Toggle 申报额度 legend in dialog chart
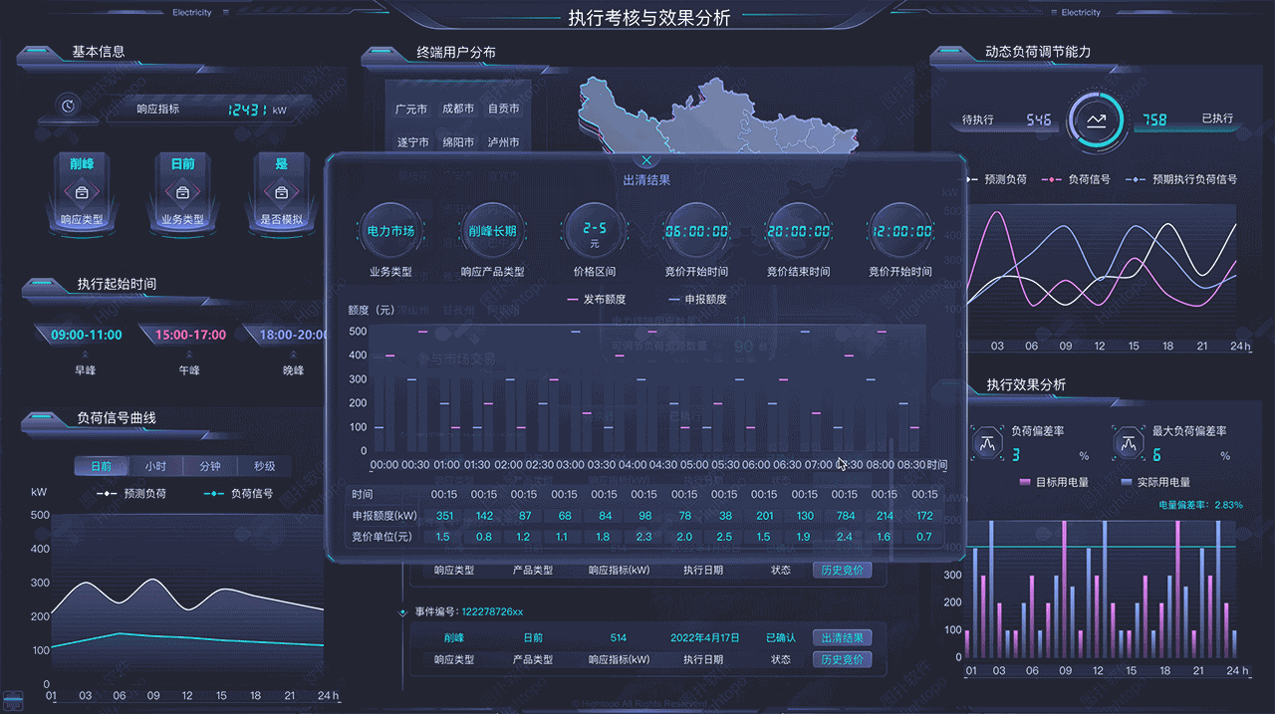This screenshot has height=714, width=1275. [x=698, y=299]
